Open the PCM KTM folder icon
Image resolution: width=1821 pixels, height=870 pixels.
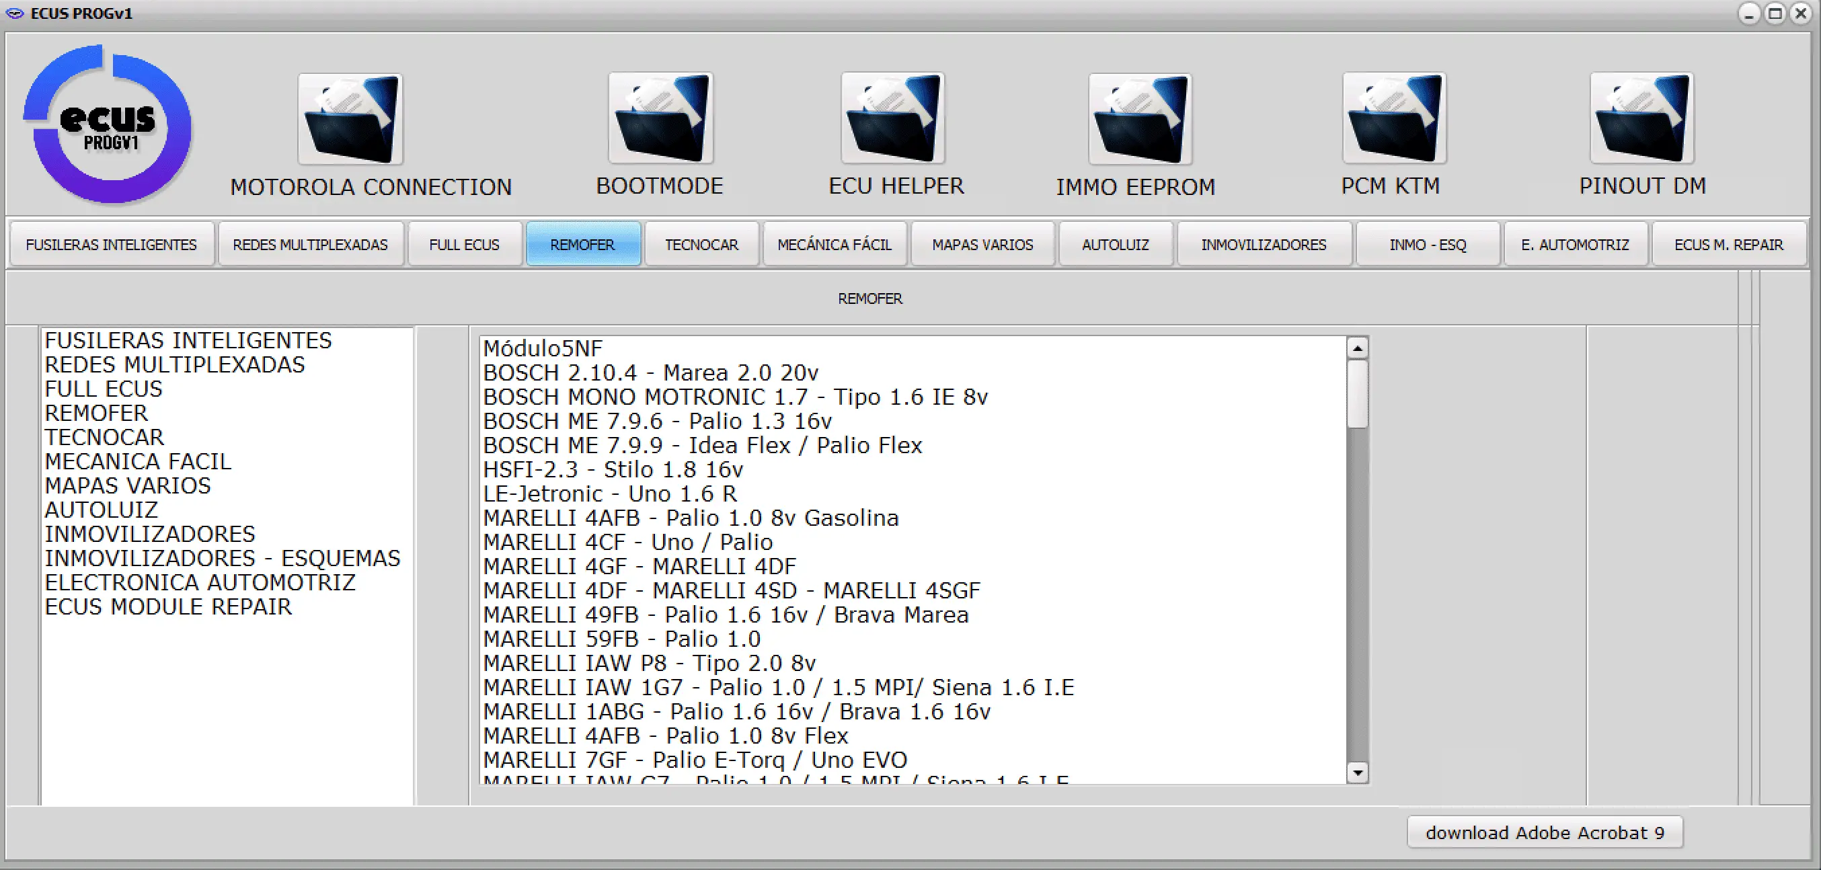[x=1394, y=118]
